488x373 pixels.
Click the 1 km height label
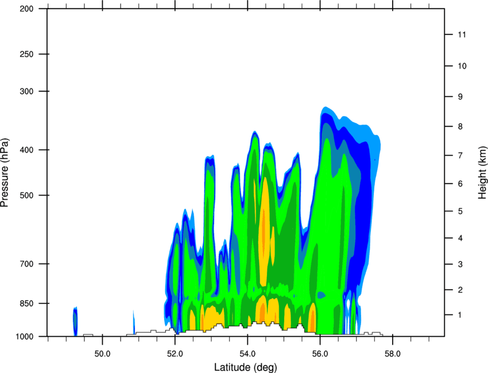click(x=460, y=315)
